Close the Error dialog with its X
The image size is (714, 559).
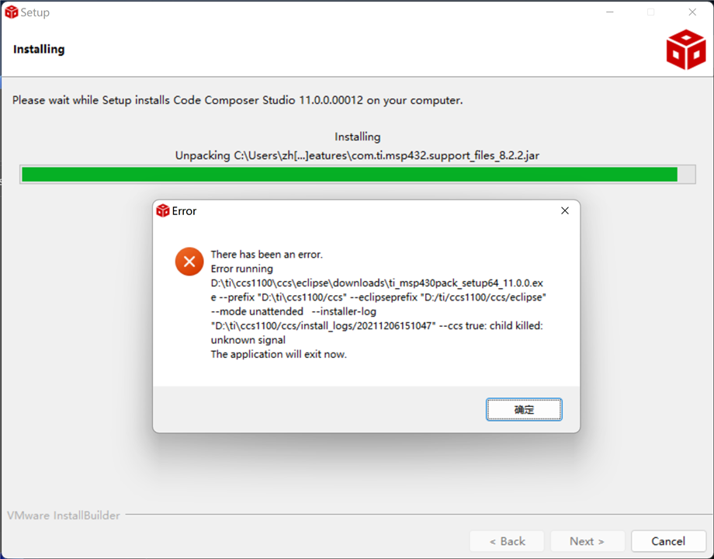click(565, 210)
